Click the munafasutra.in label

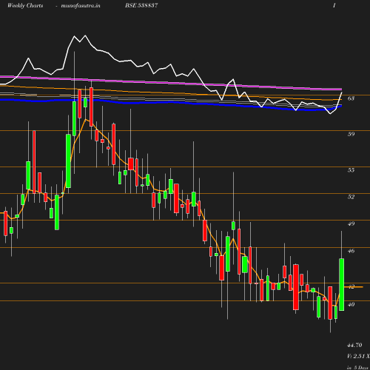pyautogui.click(x=81, y=6)
